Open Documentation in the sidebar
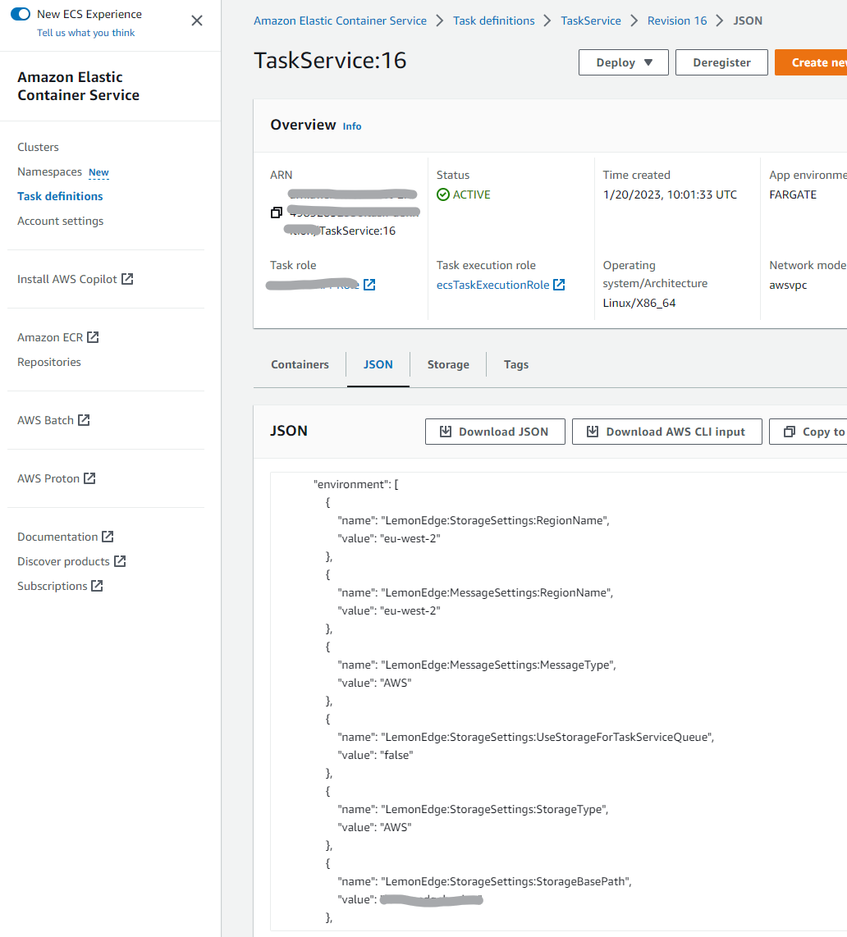Screen dimensions: 847x937 point(57,537)
